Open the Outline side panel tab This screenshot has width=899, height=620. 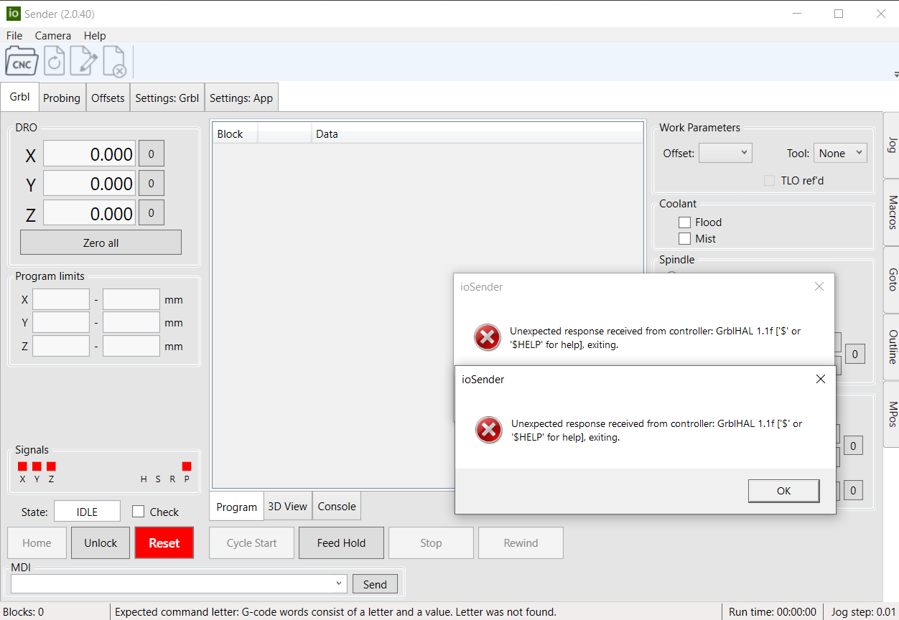(x=891, y=347)
